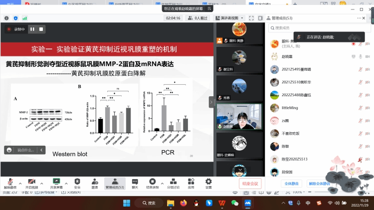
Task: Check the green network signal icon
Action: 24,18
